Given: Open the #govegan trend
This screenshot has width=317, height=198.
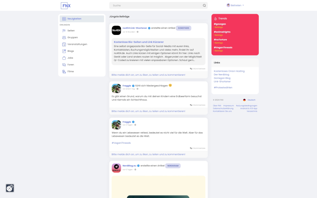Looking at the screenshot, I should [220, 24].
